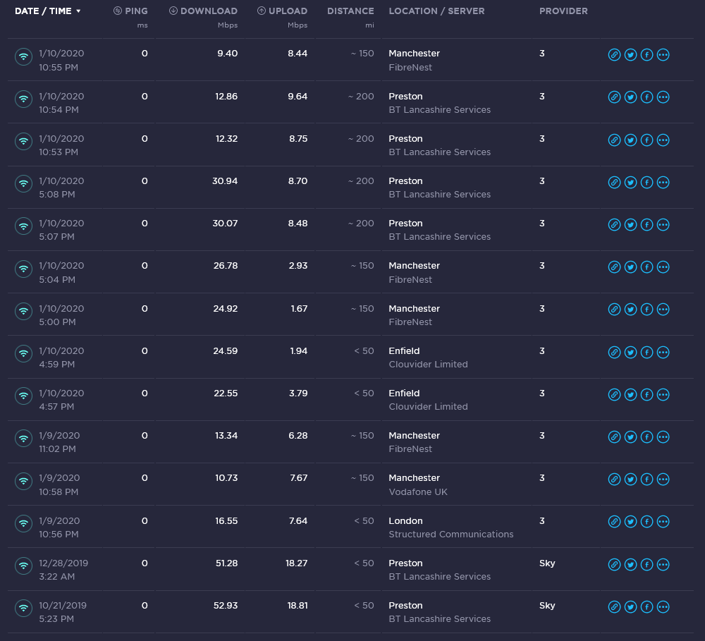Share the 5:07 PM result on Facebook
Image resolution: width=705 pixels, height=641 pixels.
coord(647,224)
